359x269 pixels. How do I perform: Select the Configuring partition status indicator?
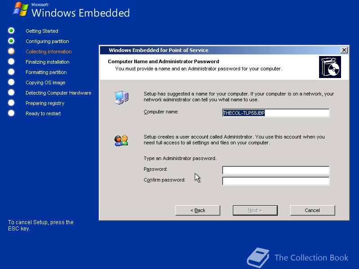pos(11,41)
